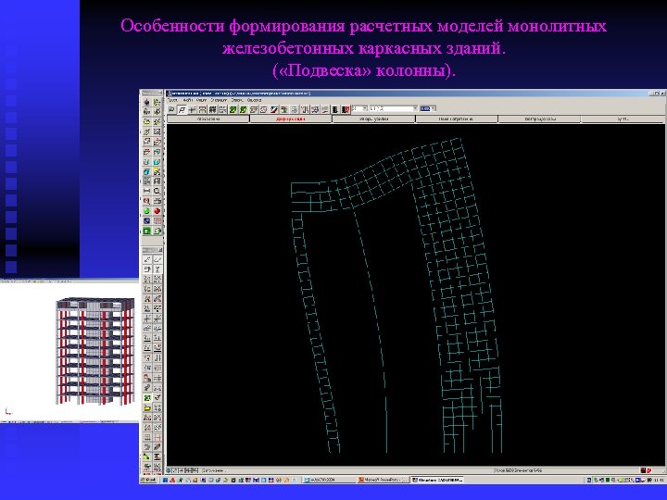This screenshot has width=667, height=500.
Task: Open the Операции menu in SCAD
Action: pos(219,100)
